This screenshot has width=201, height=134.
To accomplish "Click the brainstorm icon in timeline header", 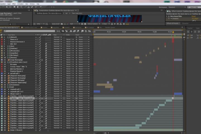I will (82, 31).
